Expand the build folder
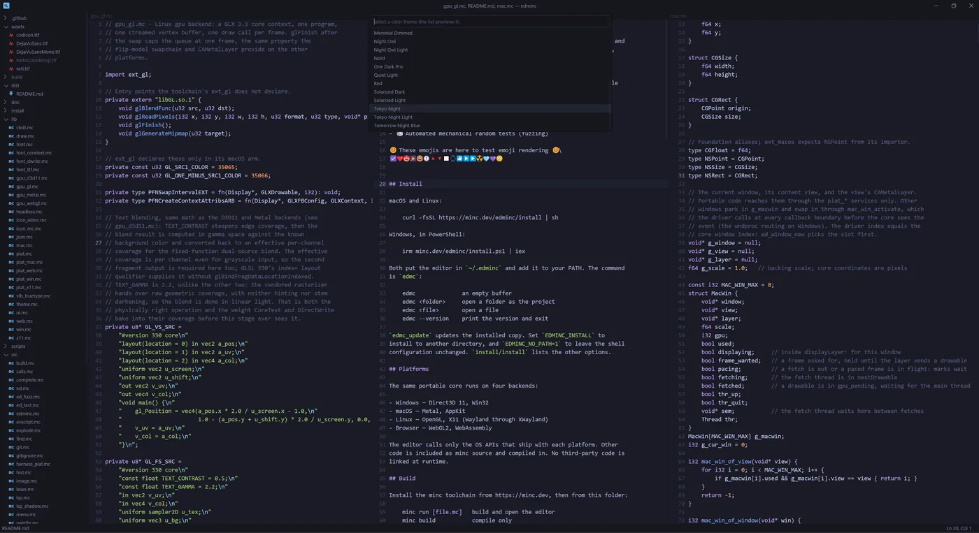979x533 pixels. coord(6,77)
